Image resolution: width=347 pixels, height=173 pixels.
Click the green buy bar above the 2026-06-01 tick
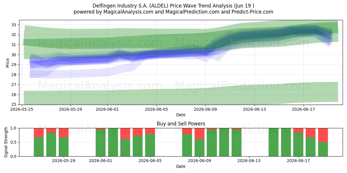[101, 143]
